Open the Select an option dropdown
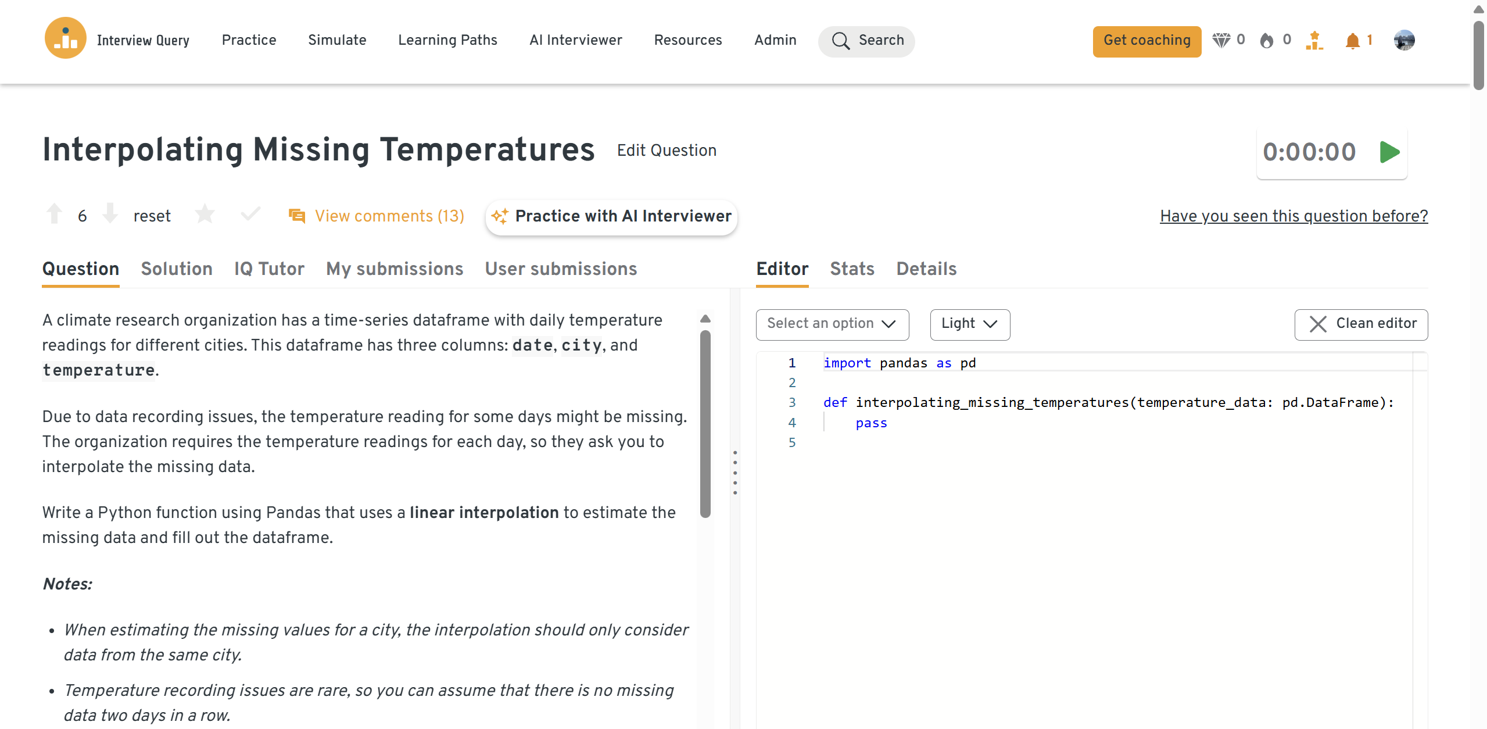The image size is (1487, 729). coord(832,324)
